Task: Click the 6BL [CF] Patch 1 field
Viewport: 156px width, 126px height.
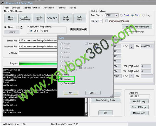Action: 146,66
